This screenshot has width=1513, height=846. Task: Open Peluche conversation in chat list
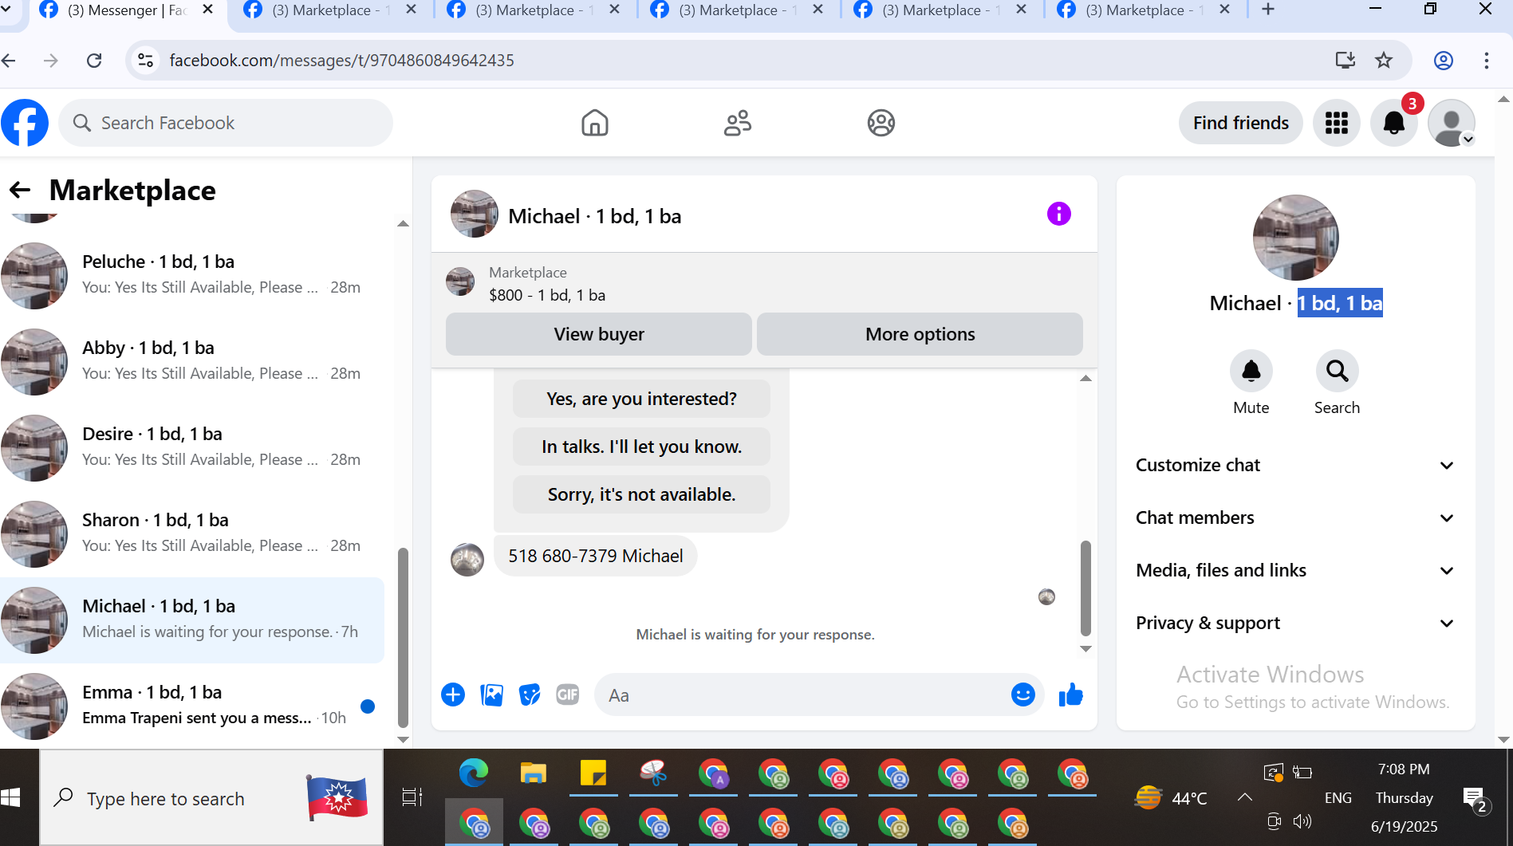[192, 276]
